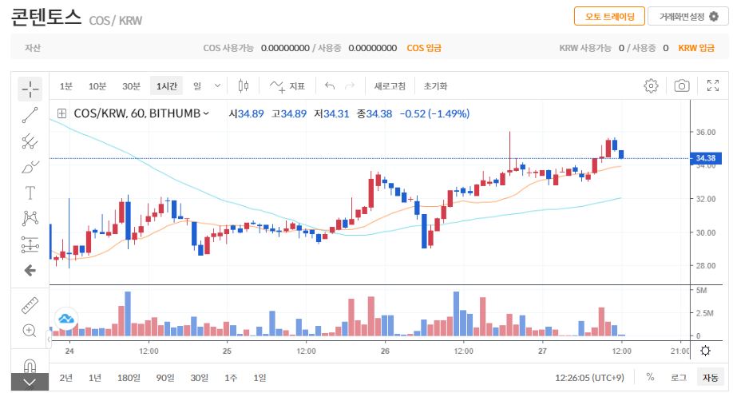Screen dimensions: 733x393
Task: Select the crosshair cursor tool
Action: 30,89
